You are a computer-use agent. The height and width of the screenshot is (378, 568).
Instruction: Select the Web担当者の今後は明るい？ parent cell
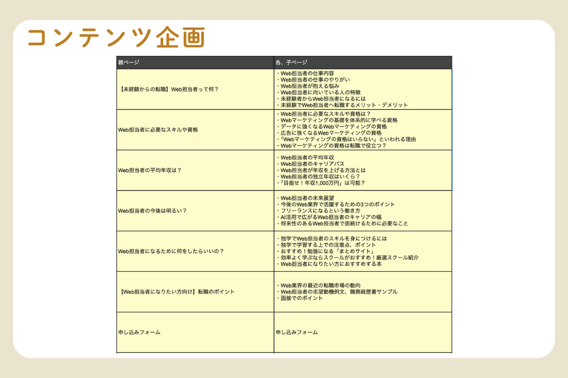(x=152, y=211)
